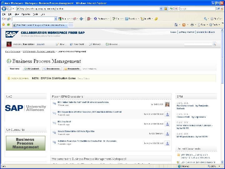Click the SAP University Alliances logo image
This screenshot has height=169, width=225.
coord(26,108)
